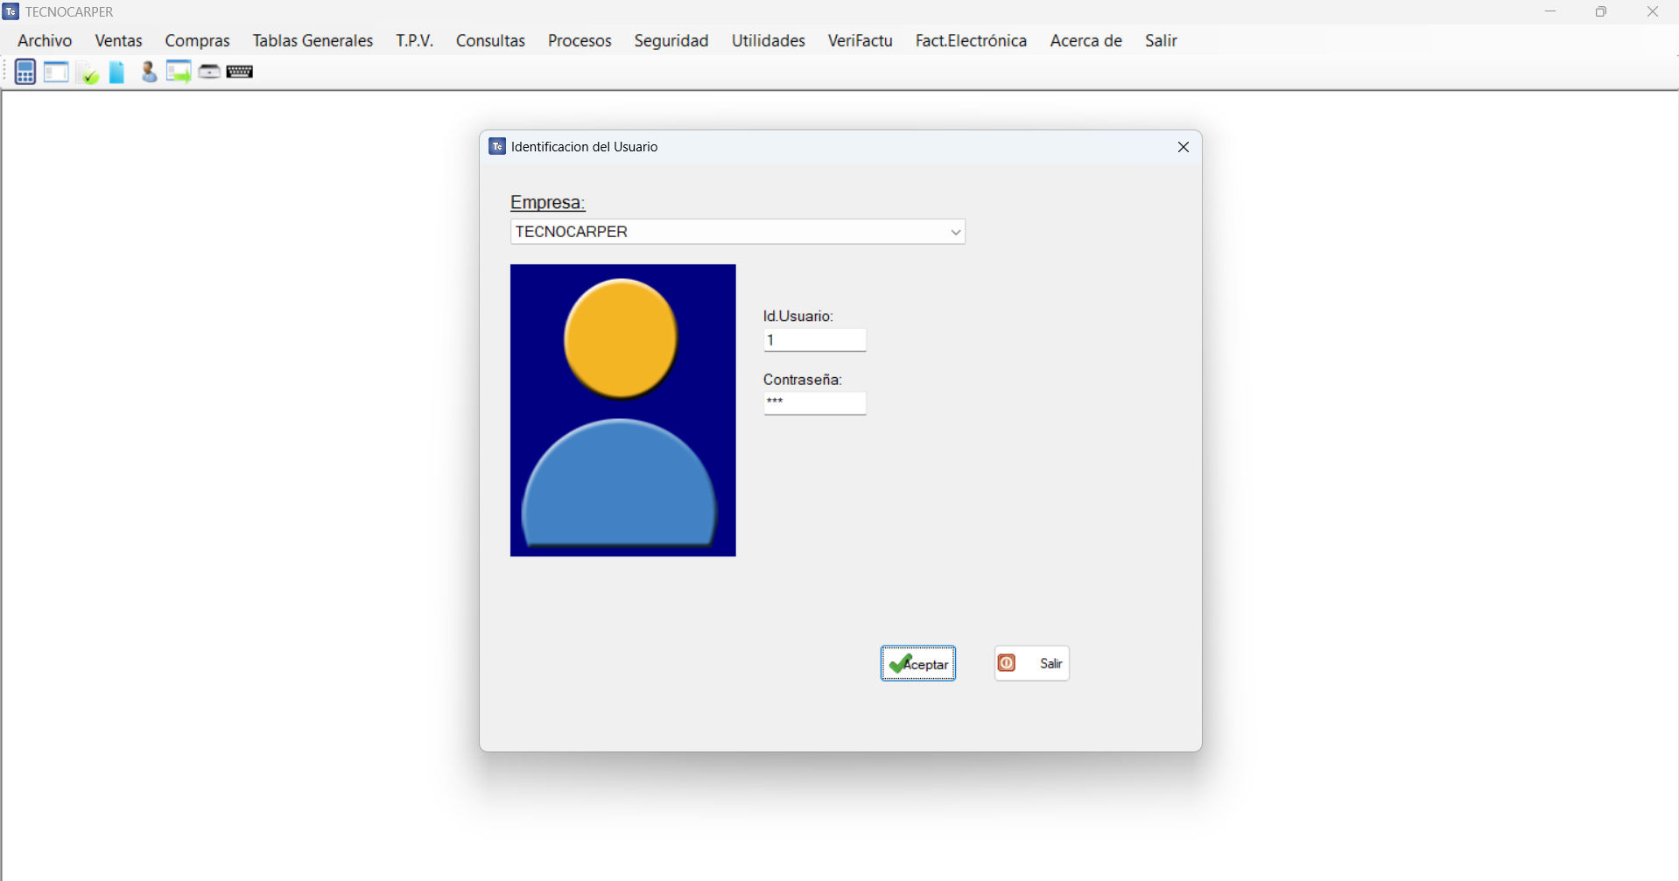Open the Ventas menu
This screenshot has width=1679, height=881.
click(118, 41)
